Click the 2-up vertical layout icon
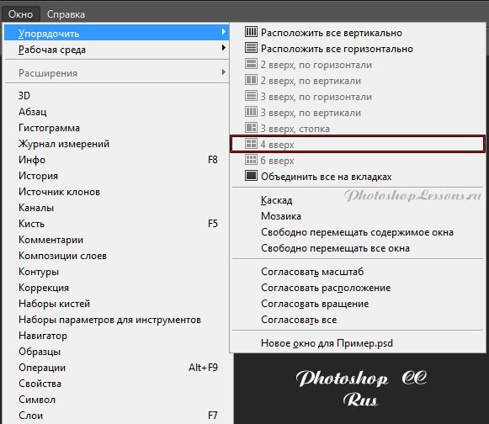The height and width of the screenshot is (424, 489). pyautogui.click(x=251, y=80)
